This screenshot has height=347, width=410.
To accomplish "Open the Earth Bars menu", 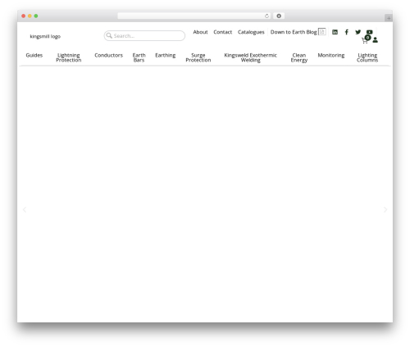I will click(139, 57).
